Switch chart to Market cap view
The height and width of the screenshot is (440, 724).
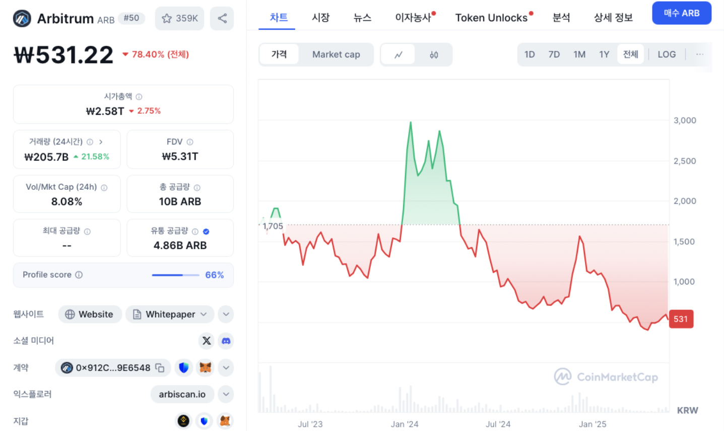(x=336, y=54)
